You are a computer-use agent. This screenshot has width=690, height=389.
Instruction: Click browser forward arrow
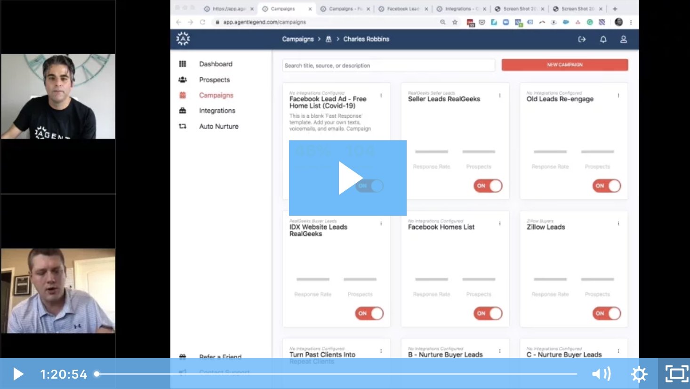(x=190, y=22)
